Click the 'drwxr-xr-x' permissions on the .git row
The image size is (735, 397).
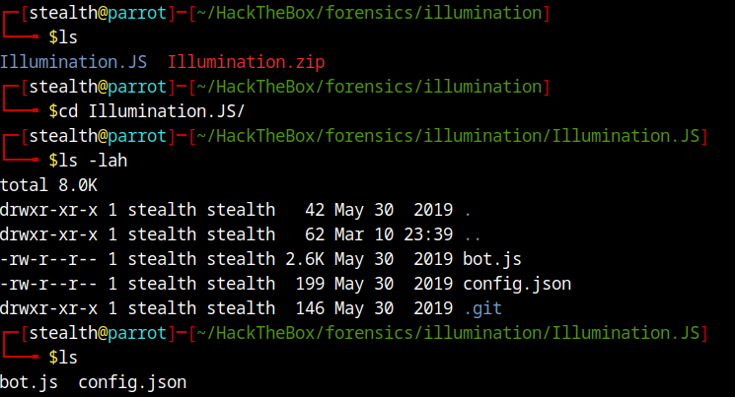(48, 309)
